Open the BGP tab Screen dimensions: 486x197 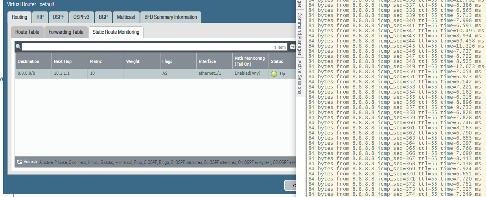tap(103, 17)
